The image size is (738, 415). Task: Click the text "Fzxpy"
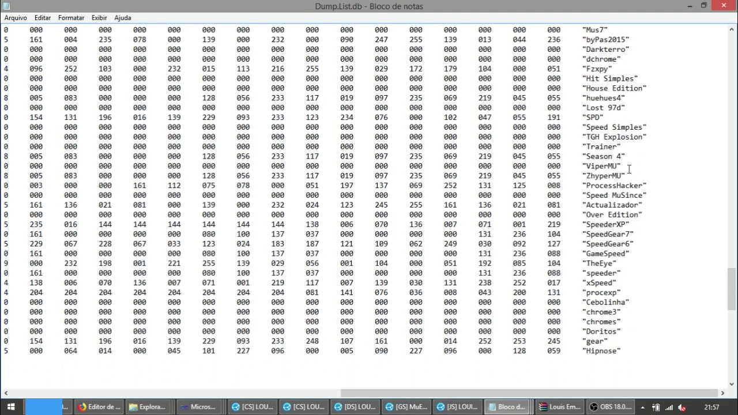pos(597,69)
